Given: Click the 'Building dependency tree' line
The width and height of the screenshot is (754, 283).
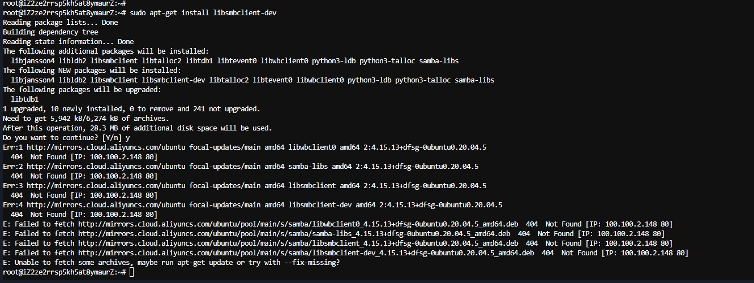Looking at the screenshot, I should 50,32.
